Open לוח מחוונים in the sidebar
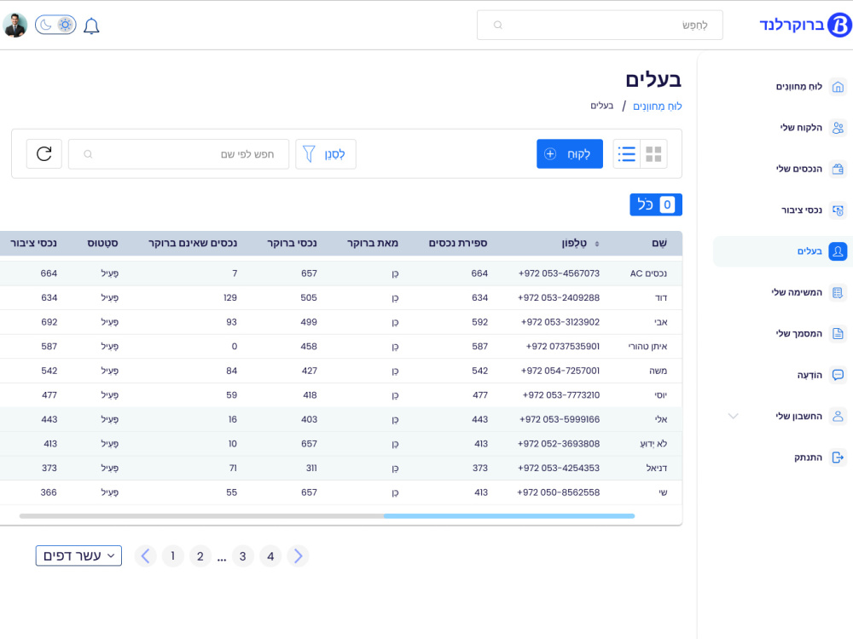Viewport: 853px width, 639px height. tap(799, 86)
